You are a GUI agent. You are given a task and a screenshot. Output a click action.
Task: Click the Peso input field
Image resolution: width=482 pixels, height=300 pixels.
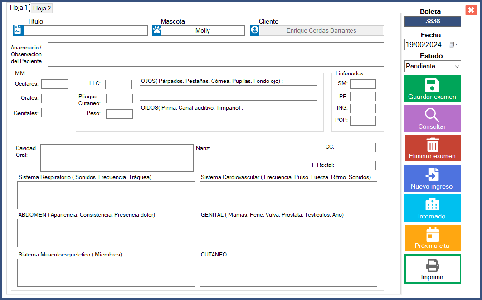point(120,114)
